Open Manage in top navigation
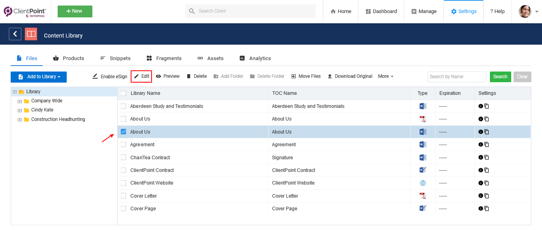 [424, 11]
